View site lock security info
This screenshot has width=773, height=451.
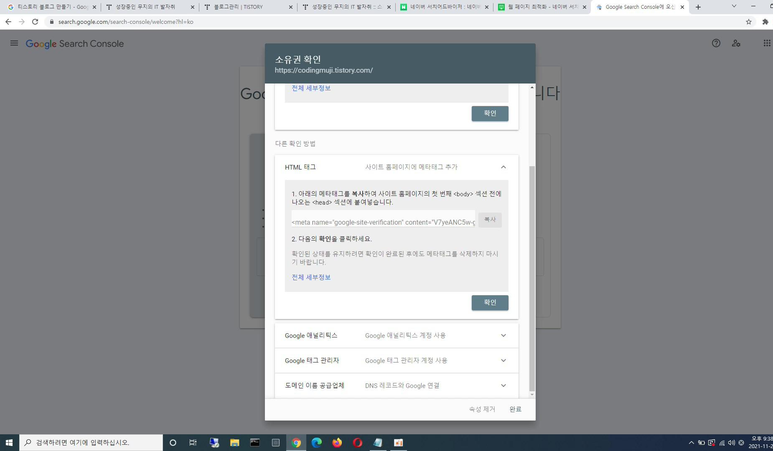tap(51, 22)
